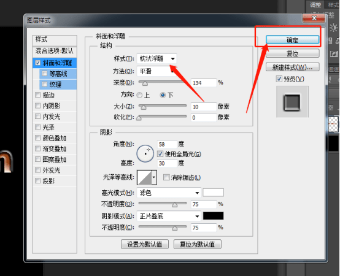Click the 确定 button

point(292,40)
